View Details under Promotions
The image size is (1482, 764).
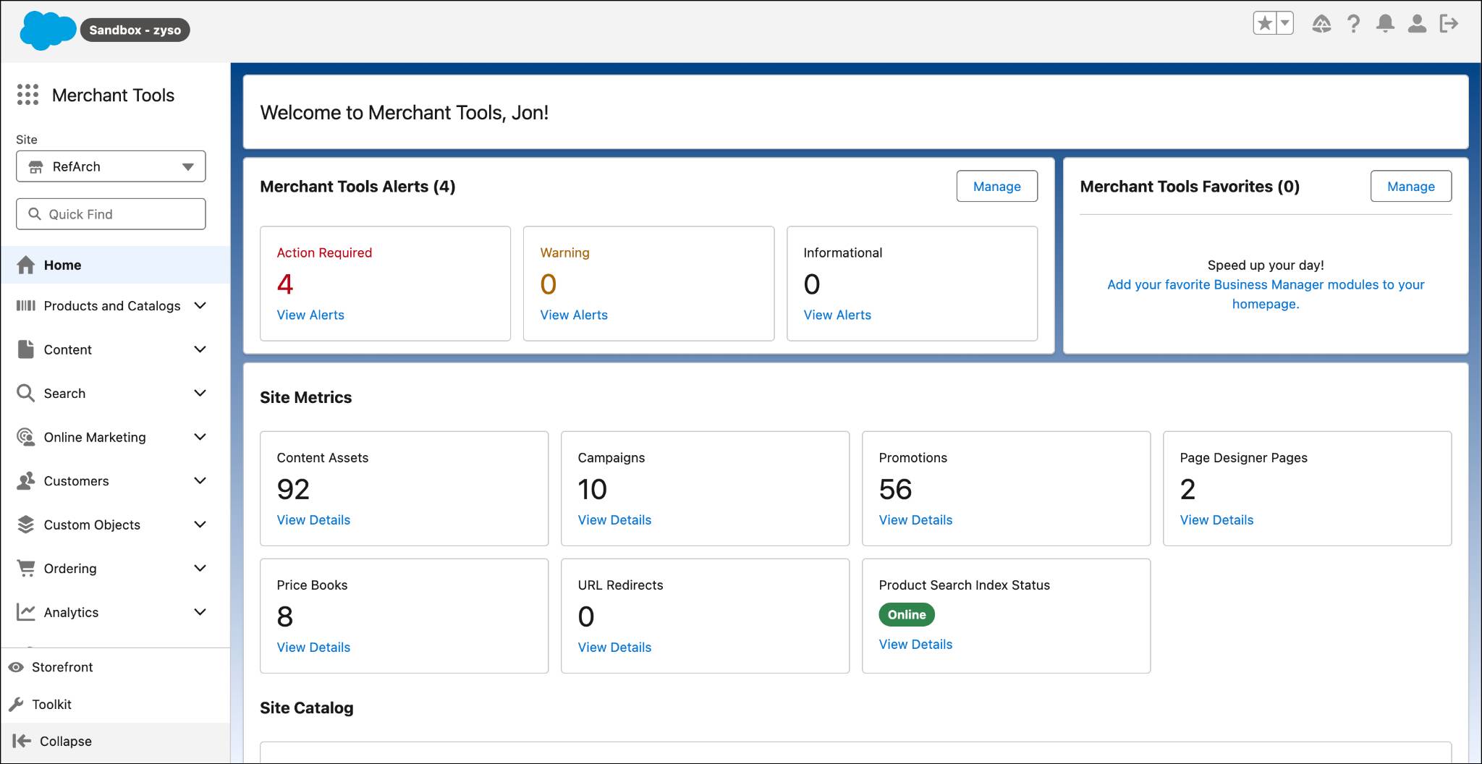[x=915, y=519]
